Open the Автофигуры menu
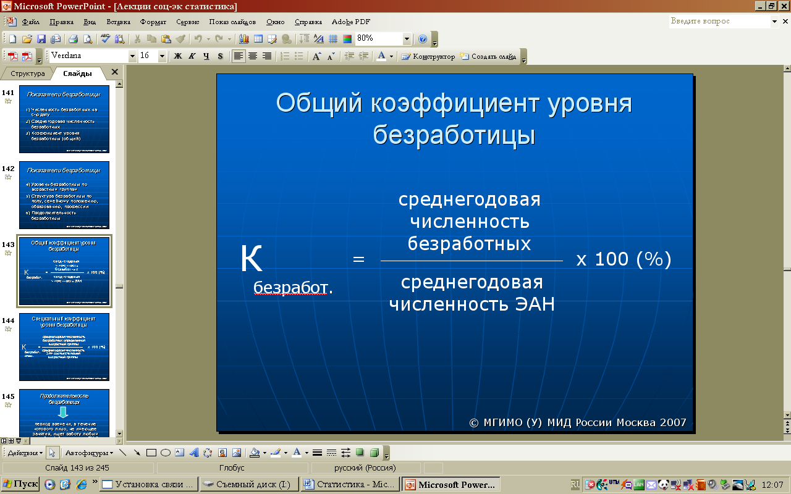The height and width of the screenshot is (494, 791). [89, 453]
